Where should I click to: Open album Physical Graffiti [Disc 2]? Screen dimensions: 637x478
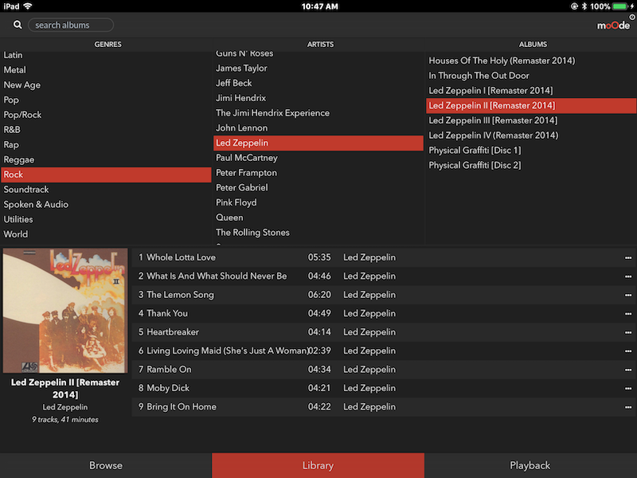pyautogui.click(x=531, y=166)
